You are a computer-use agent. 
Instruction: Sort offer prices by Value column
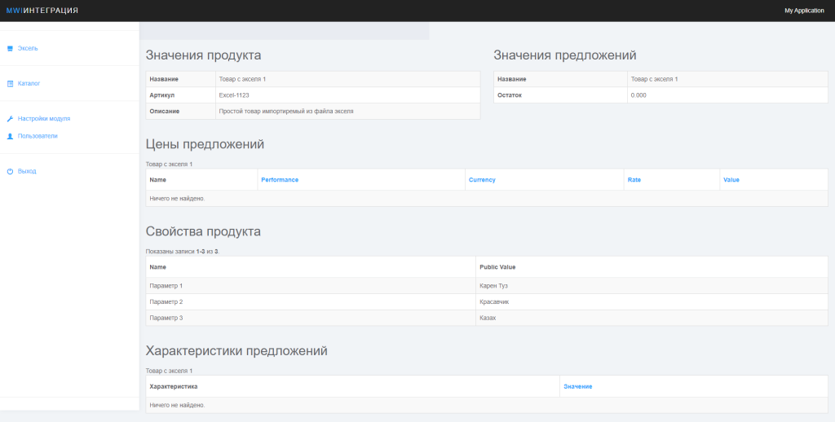point(731,179)
